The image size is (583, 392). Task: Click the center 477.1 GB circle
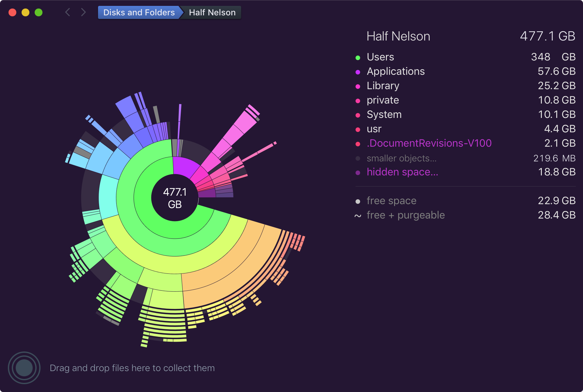click(175, 198)
